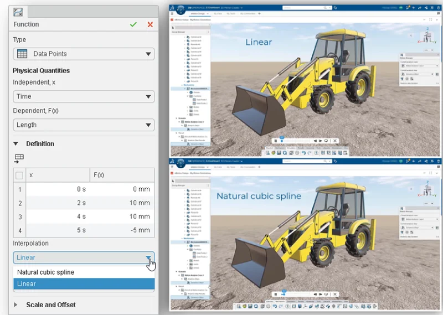Confirm function with the green checkmark
Screen dimensions: 443x315
click(133, 25)
